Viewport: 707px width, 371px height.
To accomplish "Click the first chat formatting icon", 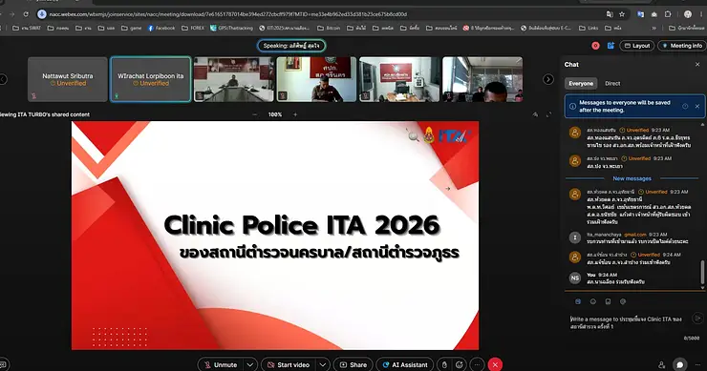I will click(578, 301).
